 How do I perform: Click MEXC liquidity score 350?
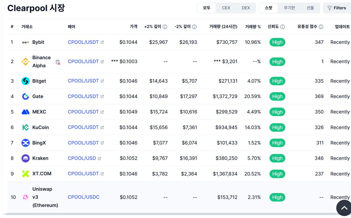319,112
